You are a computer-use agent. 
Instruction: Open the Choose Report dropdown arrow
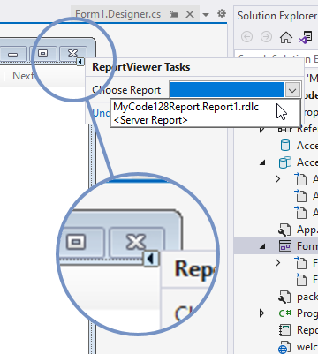coord(292,90)
